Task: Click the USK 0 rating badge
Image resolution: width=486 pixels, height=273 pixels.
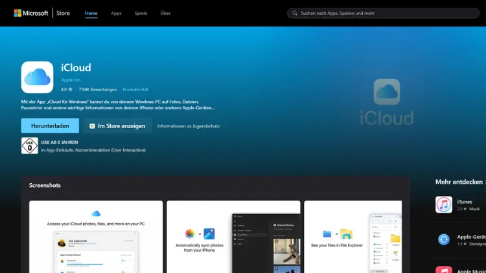Action: point(29,146)
